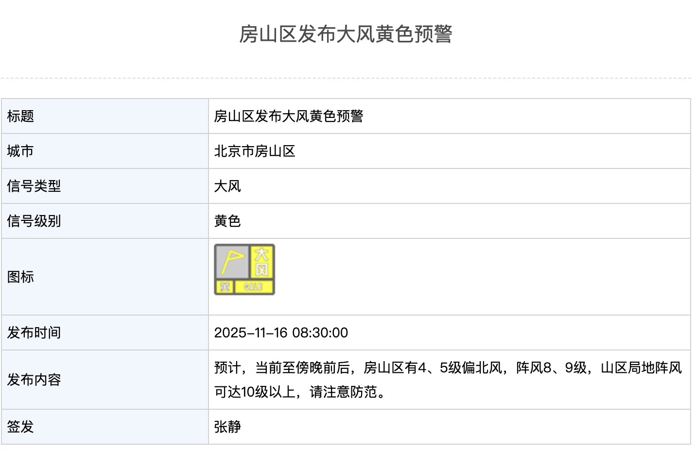Select the signer name 张静
Image resolution: width=696 pixels, height=467 pixels.
point(227,427)
